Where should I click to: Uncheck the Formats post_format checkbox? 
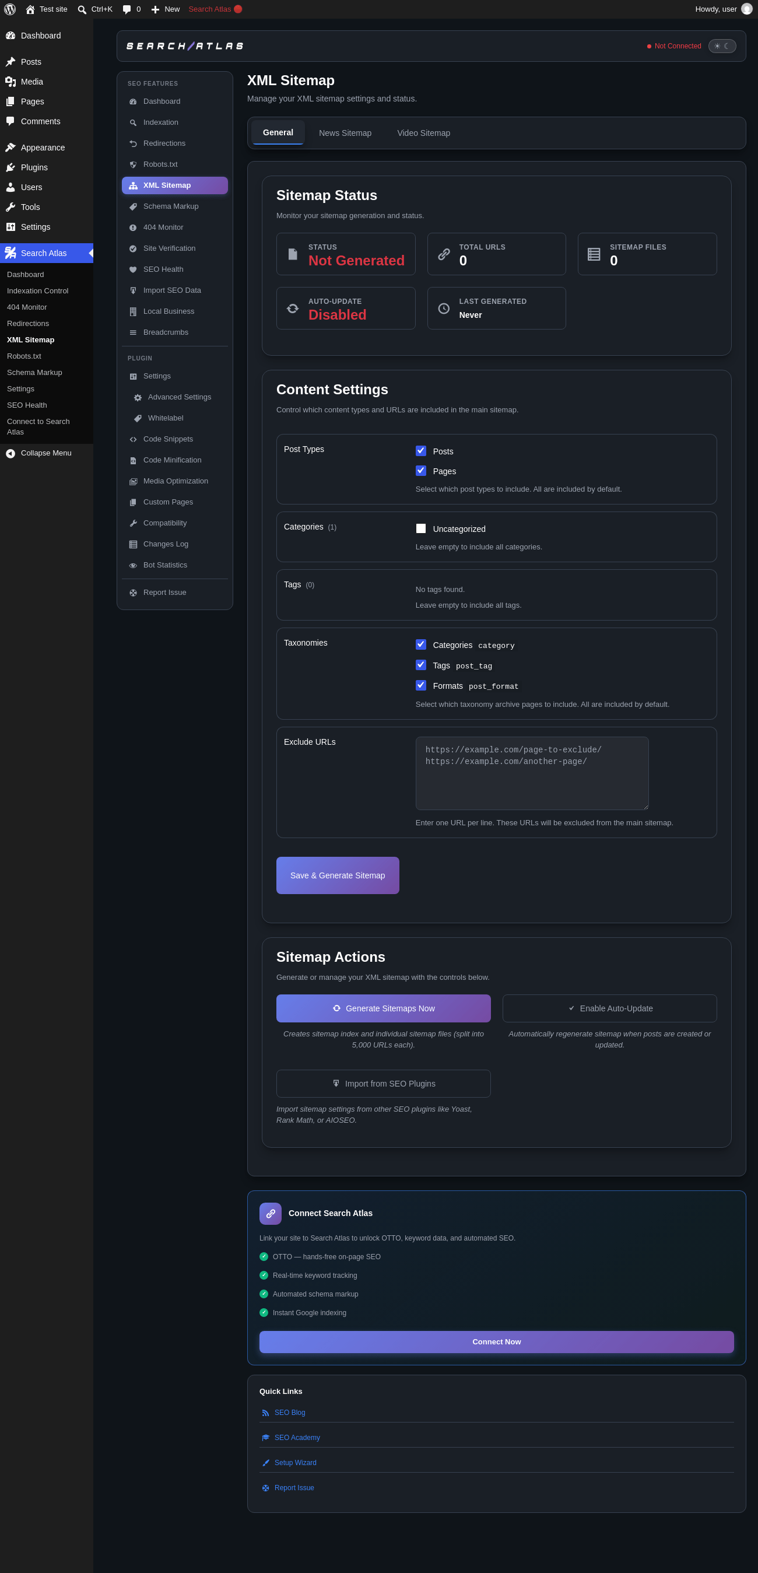420,685
